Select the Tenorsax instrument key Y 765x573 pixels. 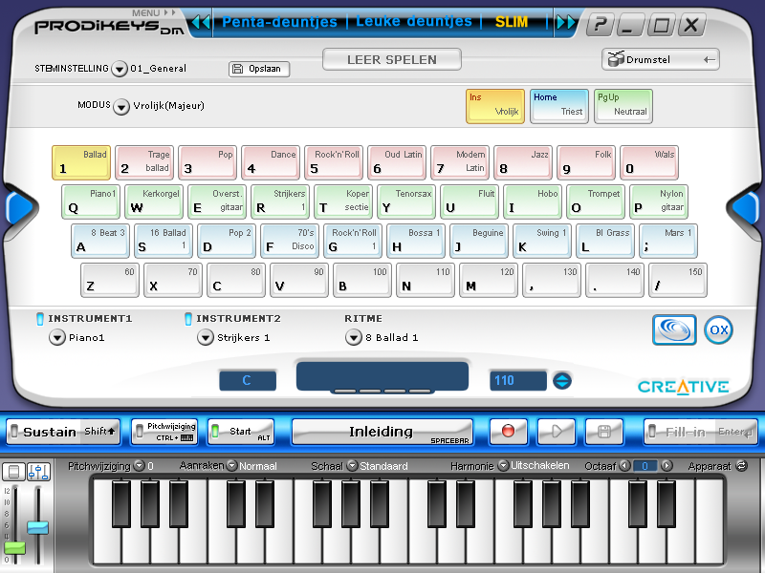406,202
